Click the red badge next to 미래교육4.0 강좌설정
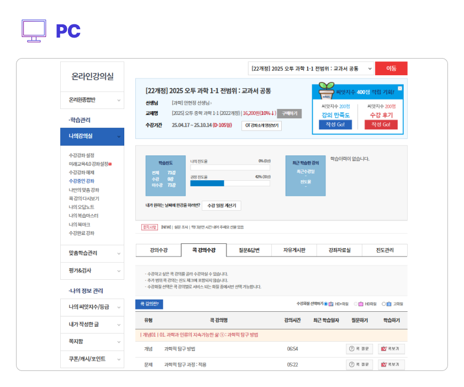This screenshot has width=464, height=387. pyautogui.click(x=110, y=164)
